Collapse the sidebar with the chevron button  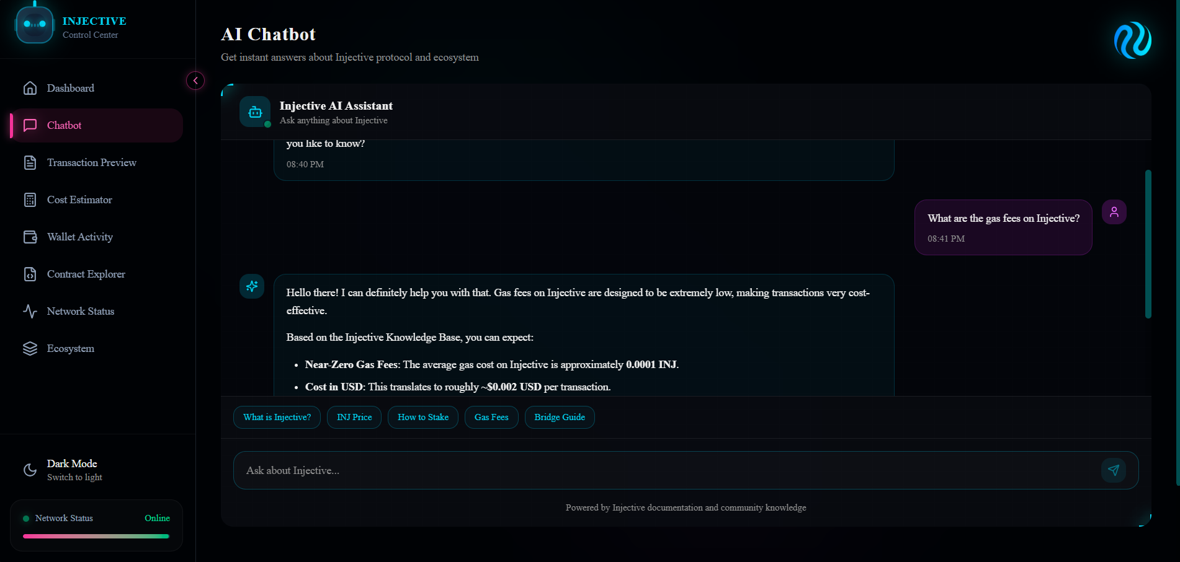195,81
